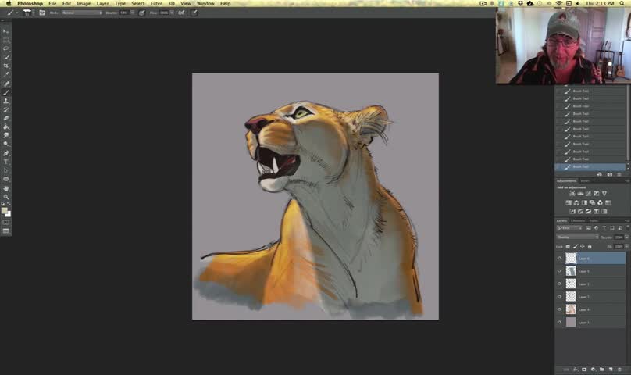Delete the layer via trash icon
Screen dimensions: 631x375
[x=620, y=370]
